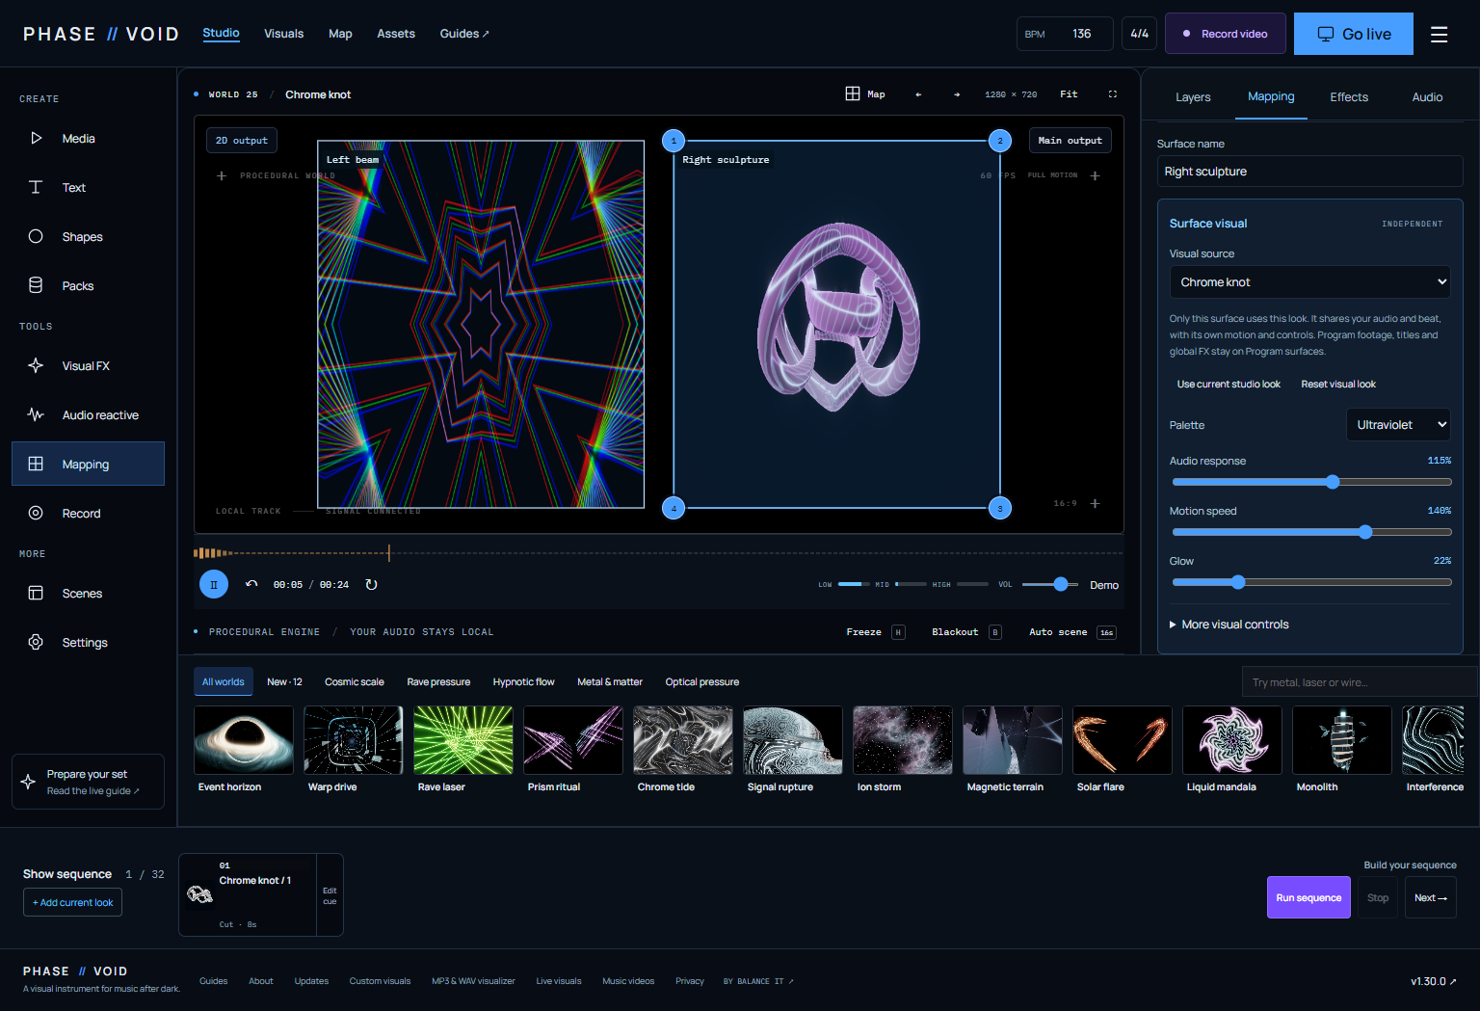The height and width of the screenshot is (1011, 1480).
Task: Filter worlds by Rave pressure
Action: pos(438,681)
